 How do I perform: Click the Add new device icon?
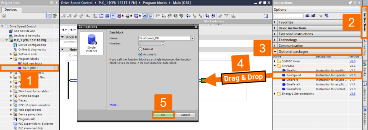coord(11,31)
